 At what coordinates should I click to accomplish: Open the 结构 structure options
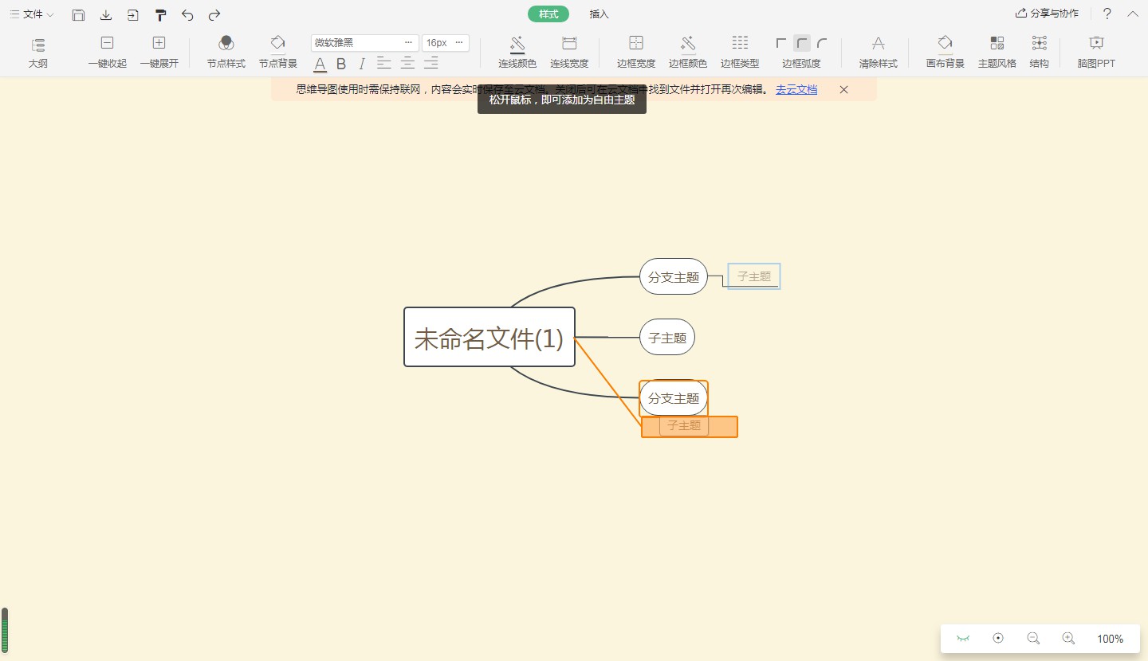1039,51
